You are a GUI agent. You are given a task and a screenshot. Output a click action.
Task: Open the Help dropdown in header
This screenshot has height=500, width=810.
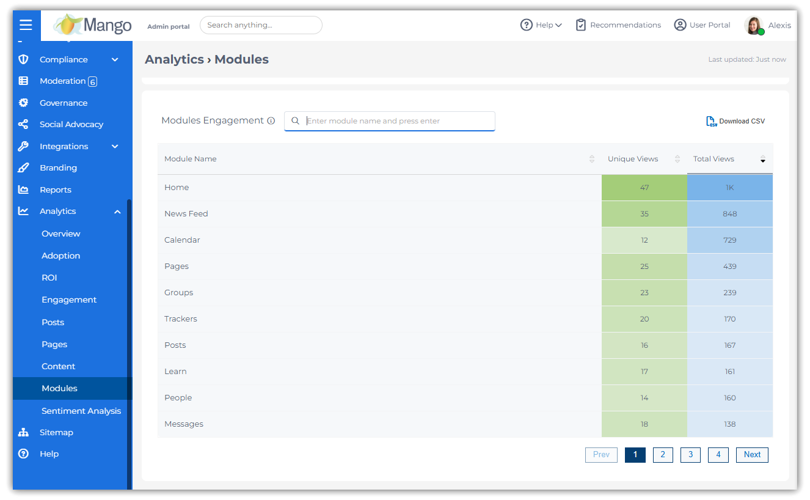tap(541, 25)
